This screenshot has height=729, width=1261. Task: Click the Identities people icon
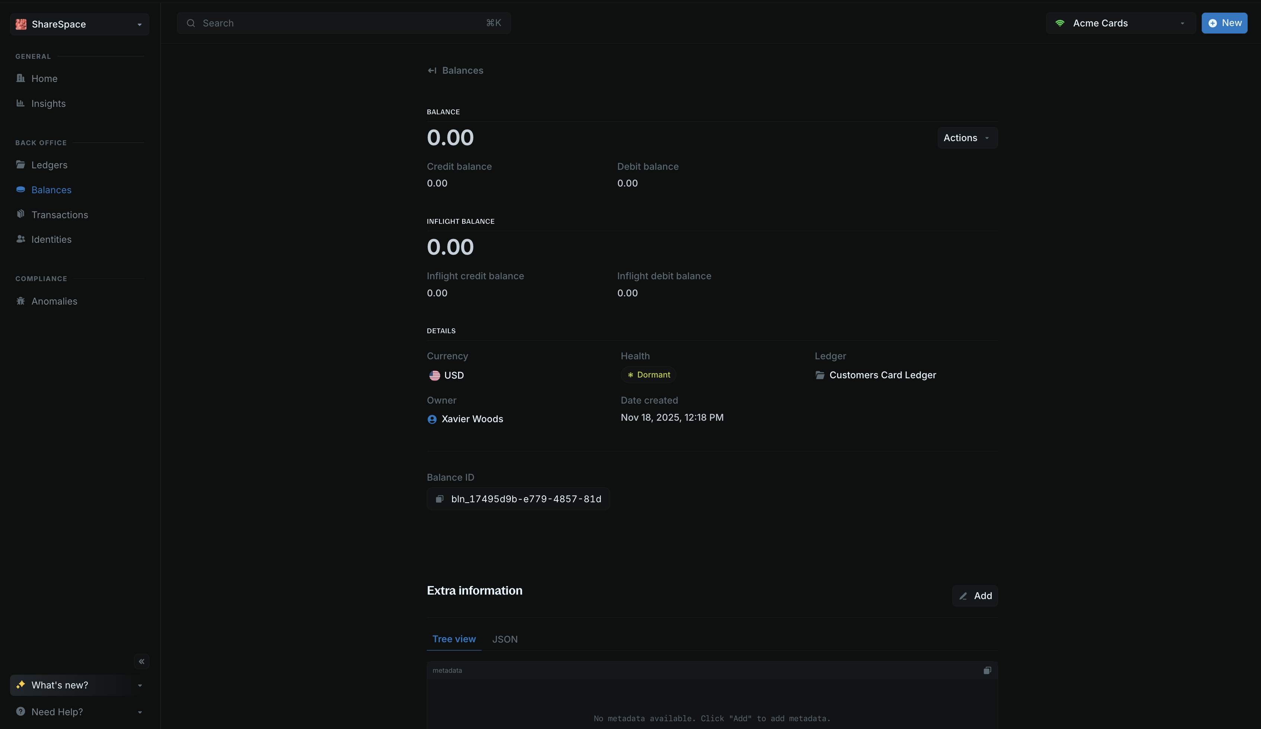pos(20,239)
